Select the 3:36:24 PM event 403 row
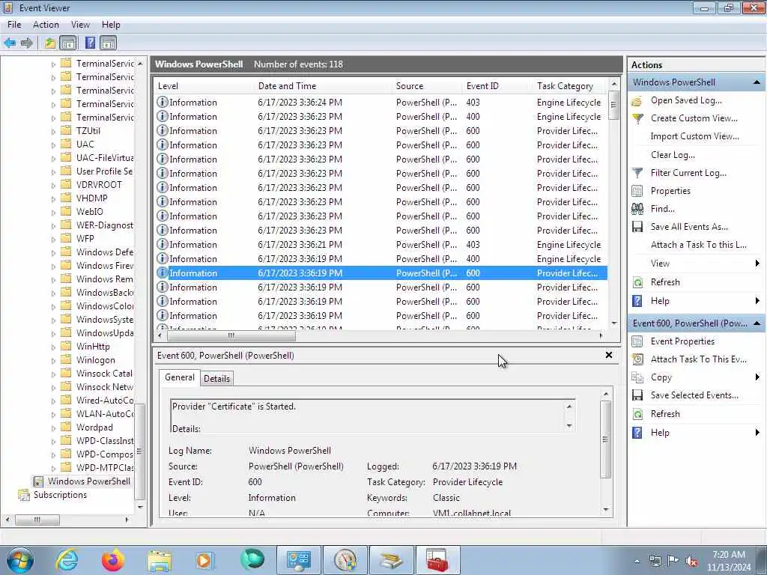 click(381, 103)
